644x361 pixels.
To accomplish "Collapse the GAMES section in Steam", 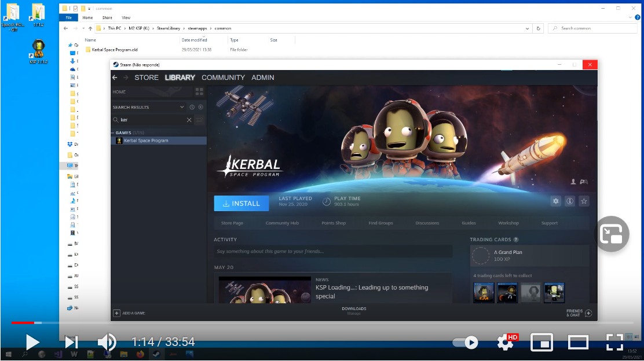I will click(113, 133).
